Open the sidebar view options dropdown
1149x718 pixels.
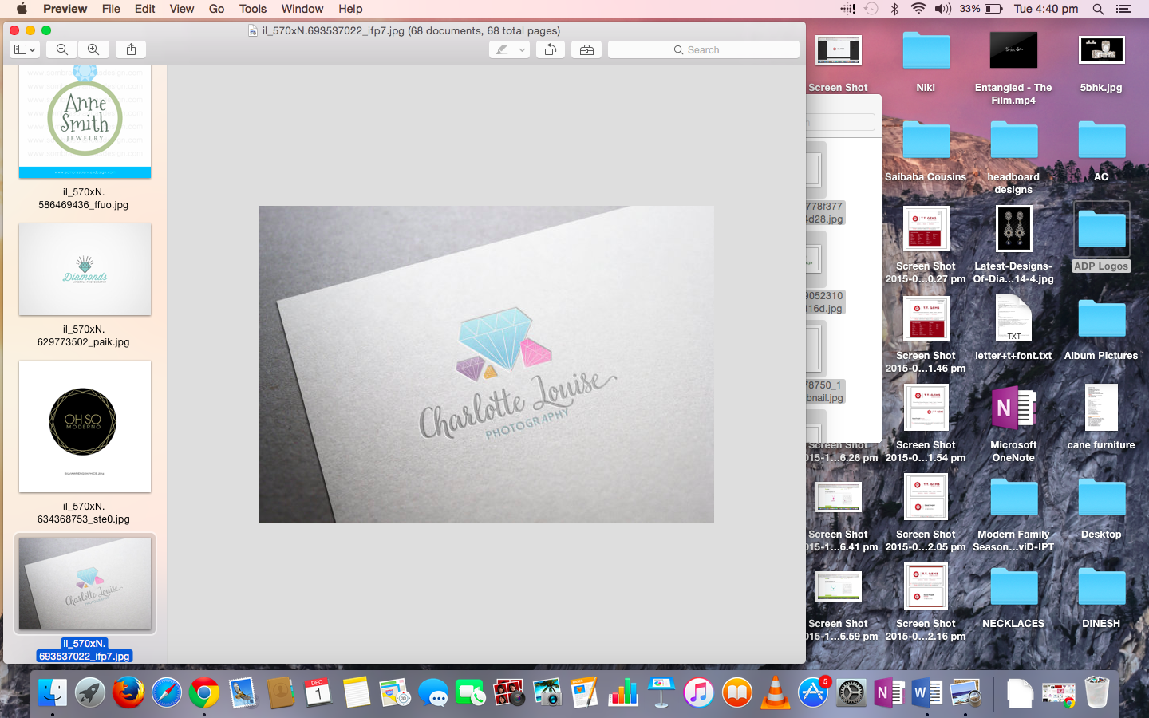click(x=25, y=49)
